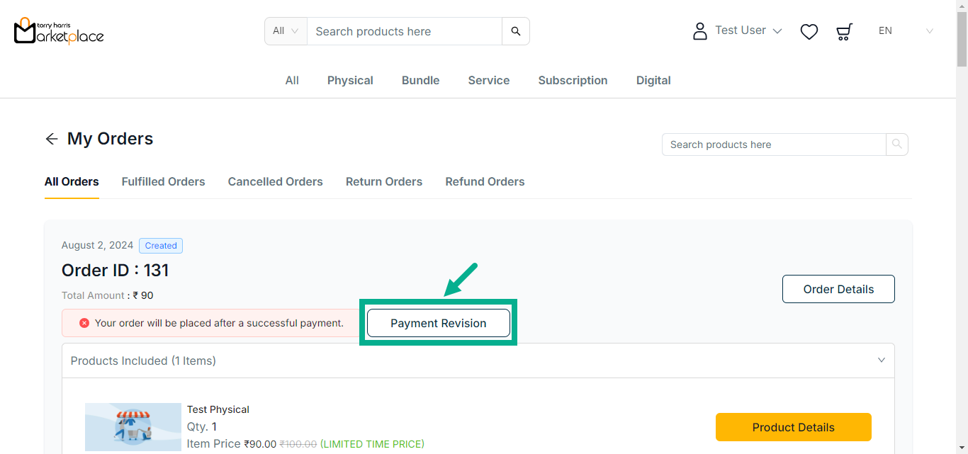Click the red error icon in payment alert
The image size is (968, 454).
coord(84,323)
